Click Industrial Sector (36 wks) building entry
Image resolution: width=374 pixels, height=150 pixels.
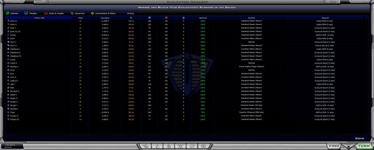[251, 105]
